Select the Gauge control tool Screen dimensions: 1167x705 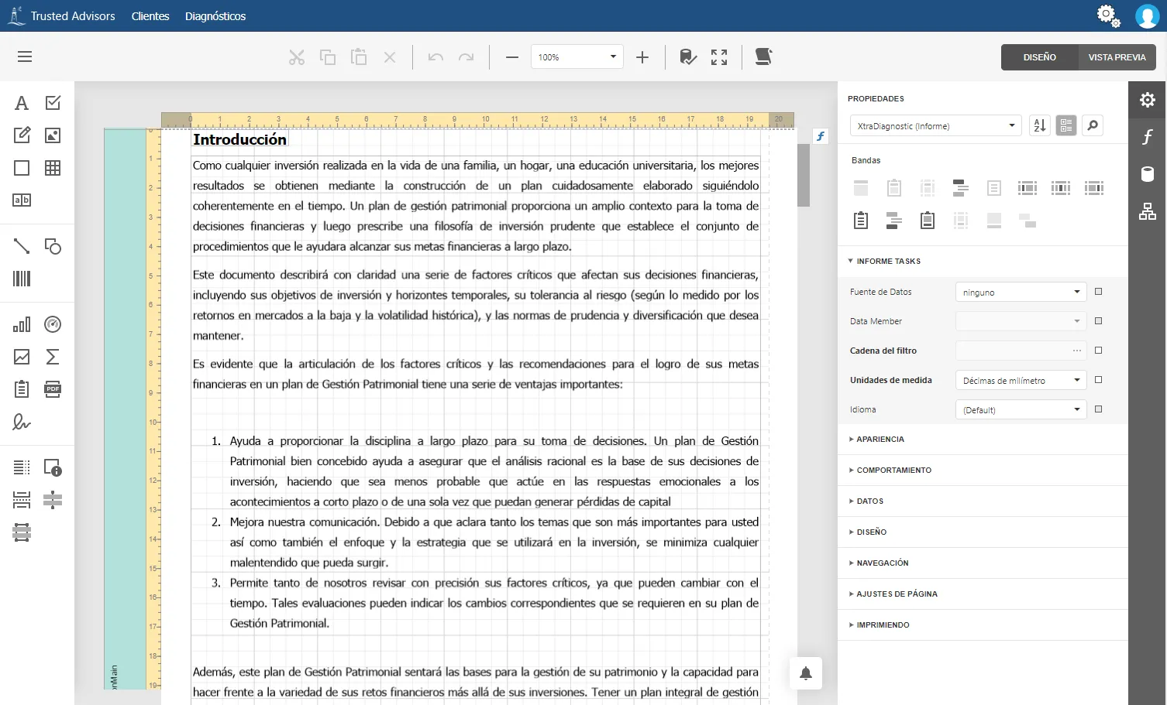click(53, 324)
